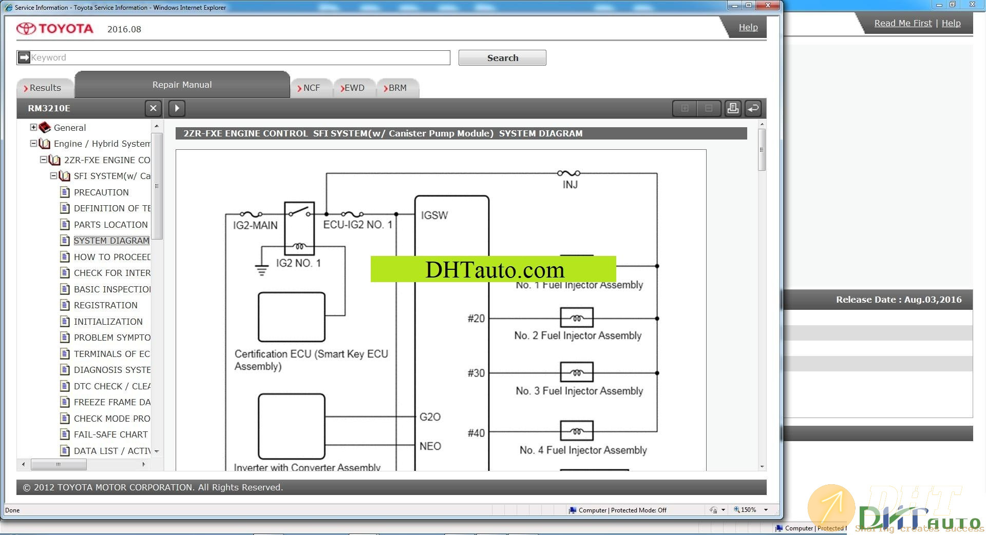The height and width of the screenshot is (535, 986).
Task: Close the RM3210E panel with X
Action: pyautogui.click(x=153, y=108)
